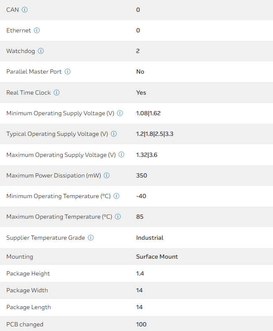273x331 pixels.
Task: Show info for Parallel Master Port
Action: click(67, 71)
